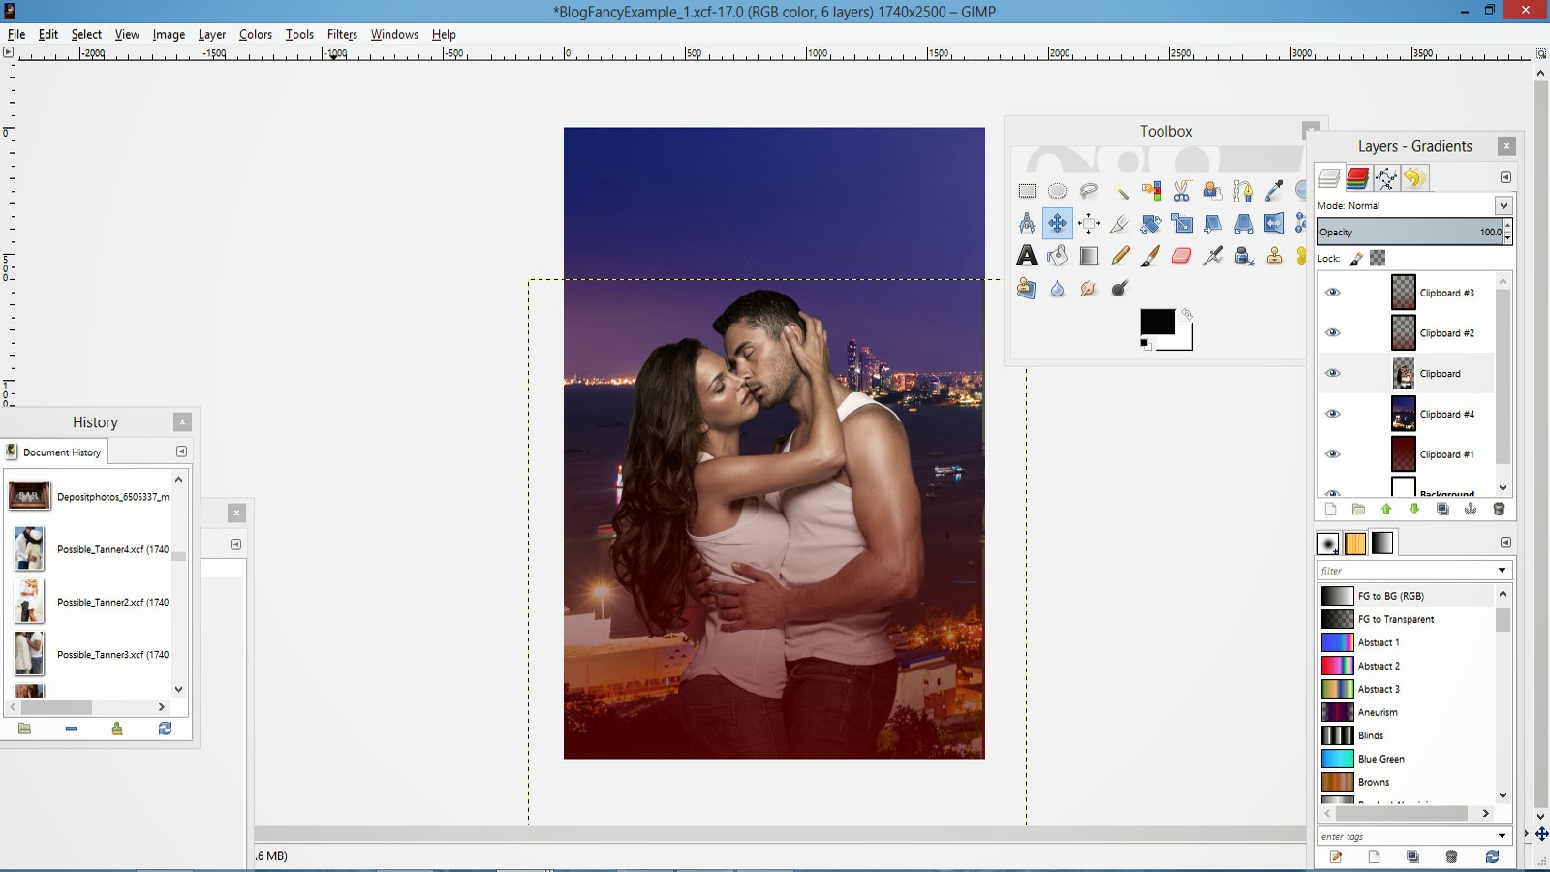
Task: Swap foreground and background colors
Action: (x=1187, y=315)
